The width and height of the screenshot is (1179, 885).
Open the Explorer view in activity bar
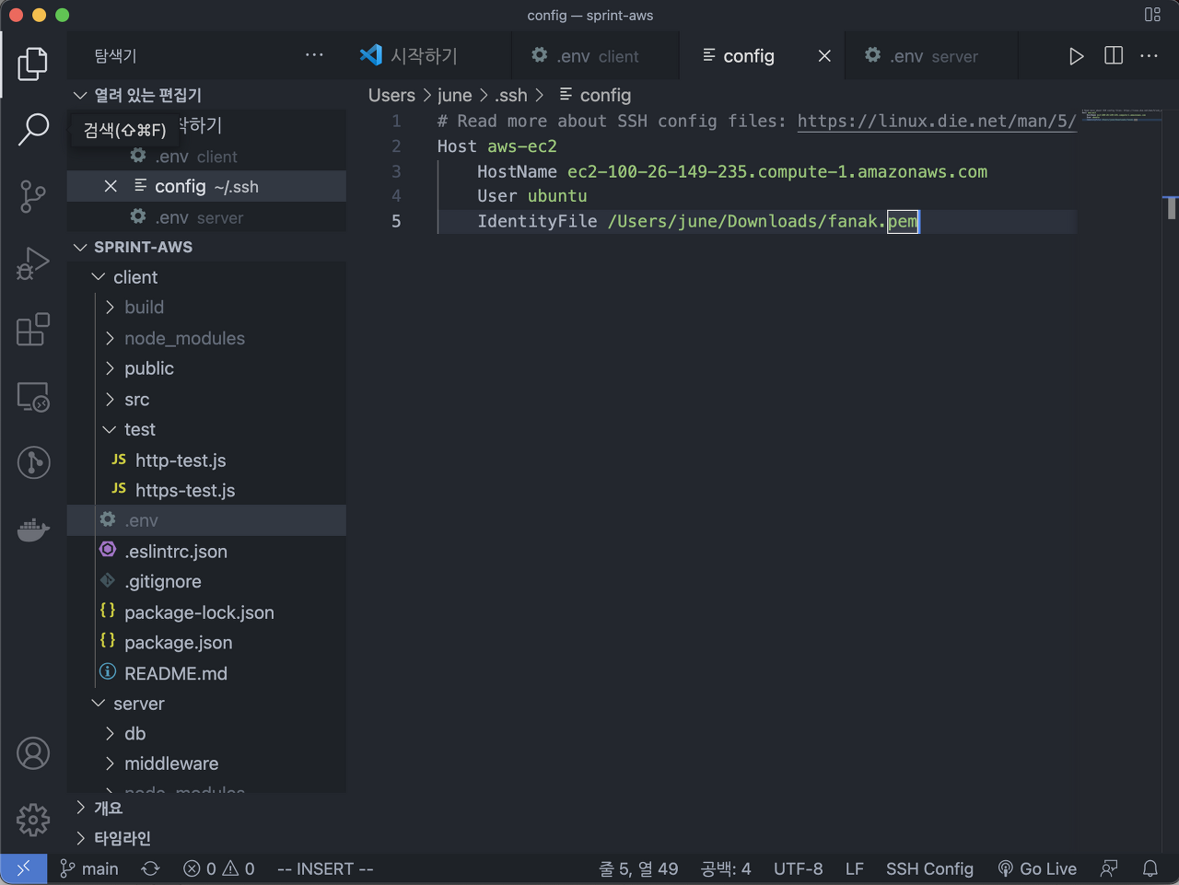click(x=33, y=64)
